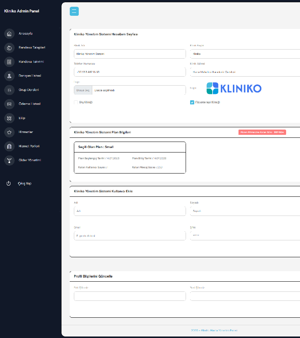Screen dimensions: 300x338
Task: Select the Hizmetler star icon
Action: [x=9, y=132]
